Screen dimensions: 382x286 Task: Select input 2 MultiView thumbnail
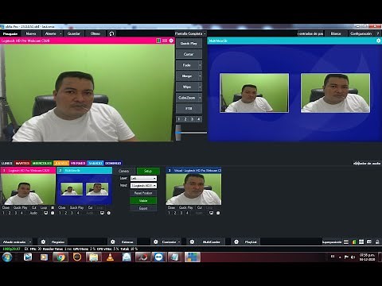[84, 189]
